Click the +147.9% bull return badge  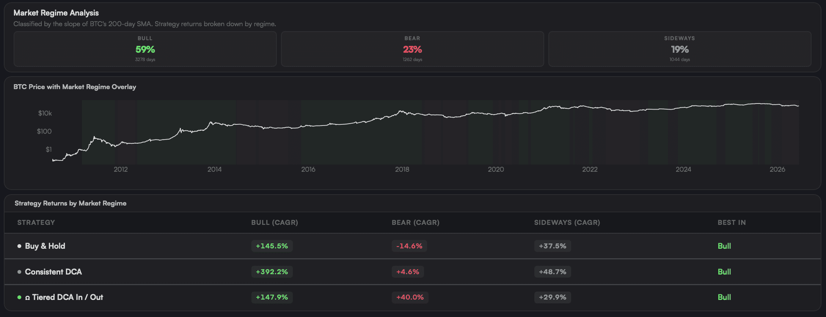272,297
